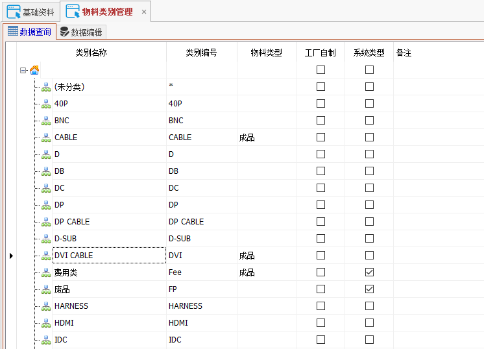Toggle 系统类型 checkbox for BNC row
The height and width of the screenshot is (349, 484).
(369, 121)
